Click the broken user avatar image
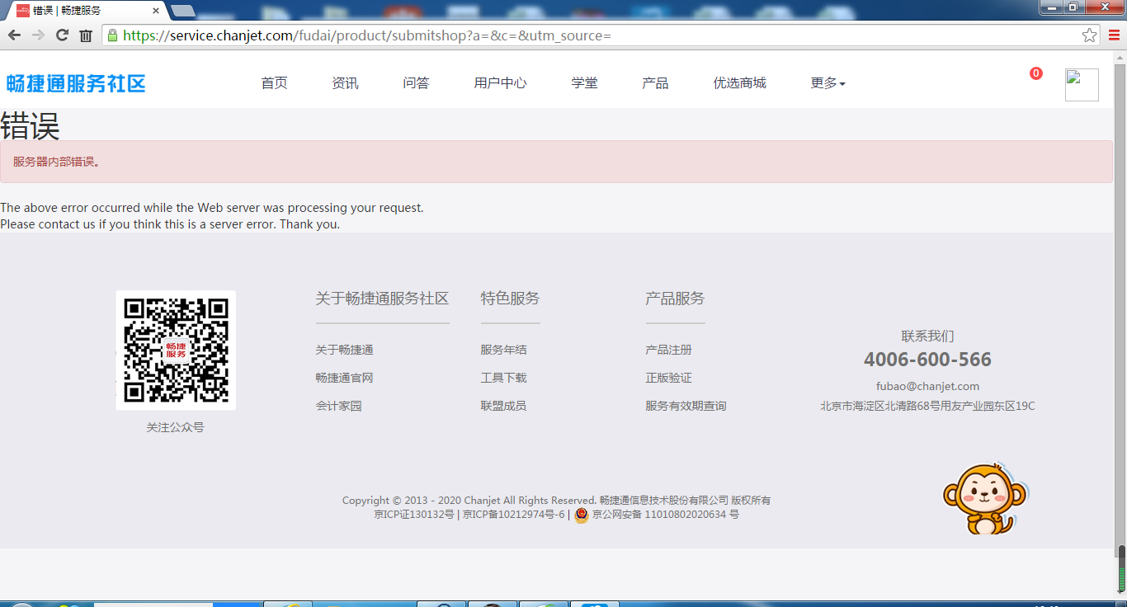Screen dimensions: 1127x607 coord(1082,85)
